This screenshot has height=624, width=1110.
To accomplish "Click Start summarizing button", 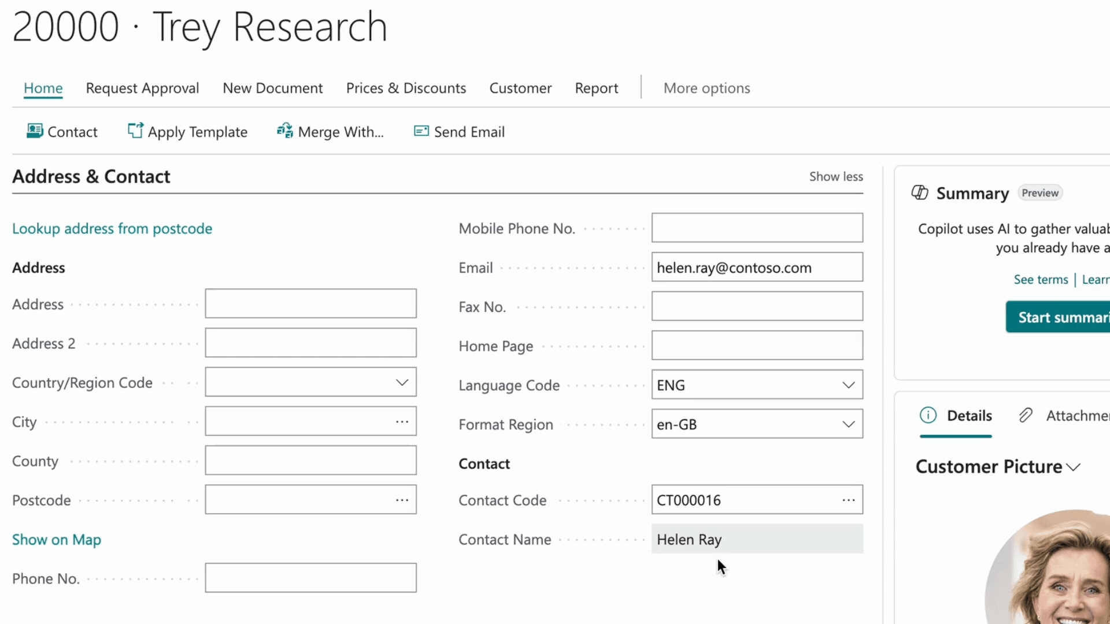I will [x=1058, y=317].
